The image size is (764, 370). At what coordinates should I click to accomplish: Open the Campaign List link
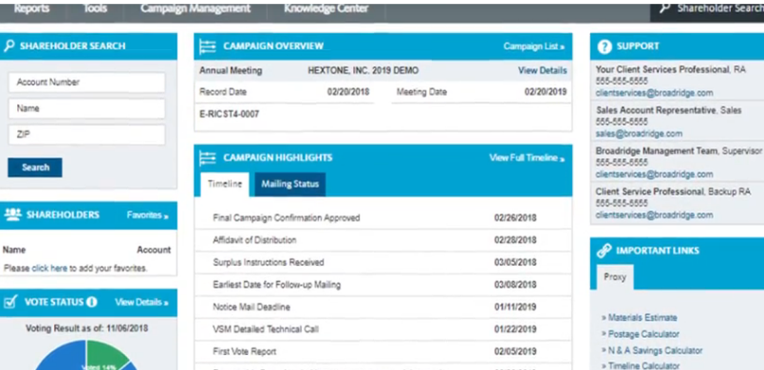tap(534, 46)
